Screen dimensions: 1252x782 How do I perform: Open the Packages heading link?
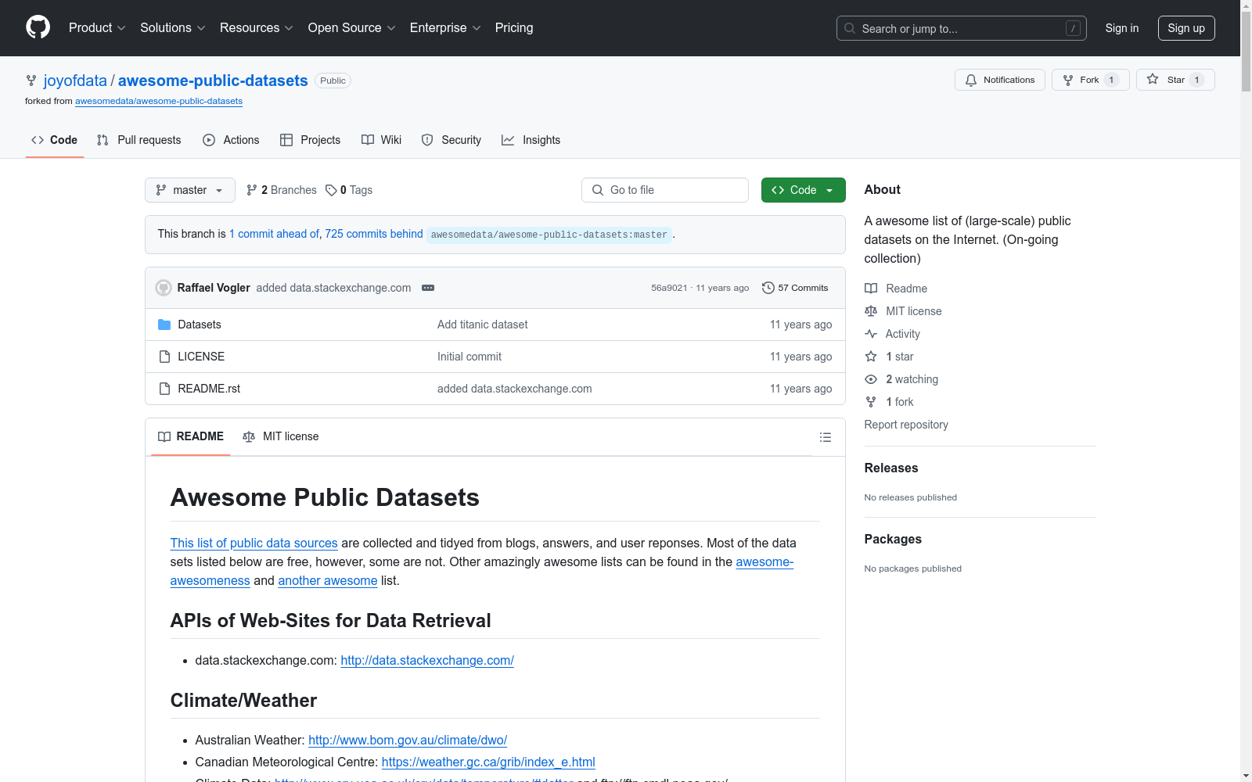893,539
